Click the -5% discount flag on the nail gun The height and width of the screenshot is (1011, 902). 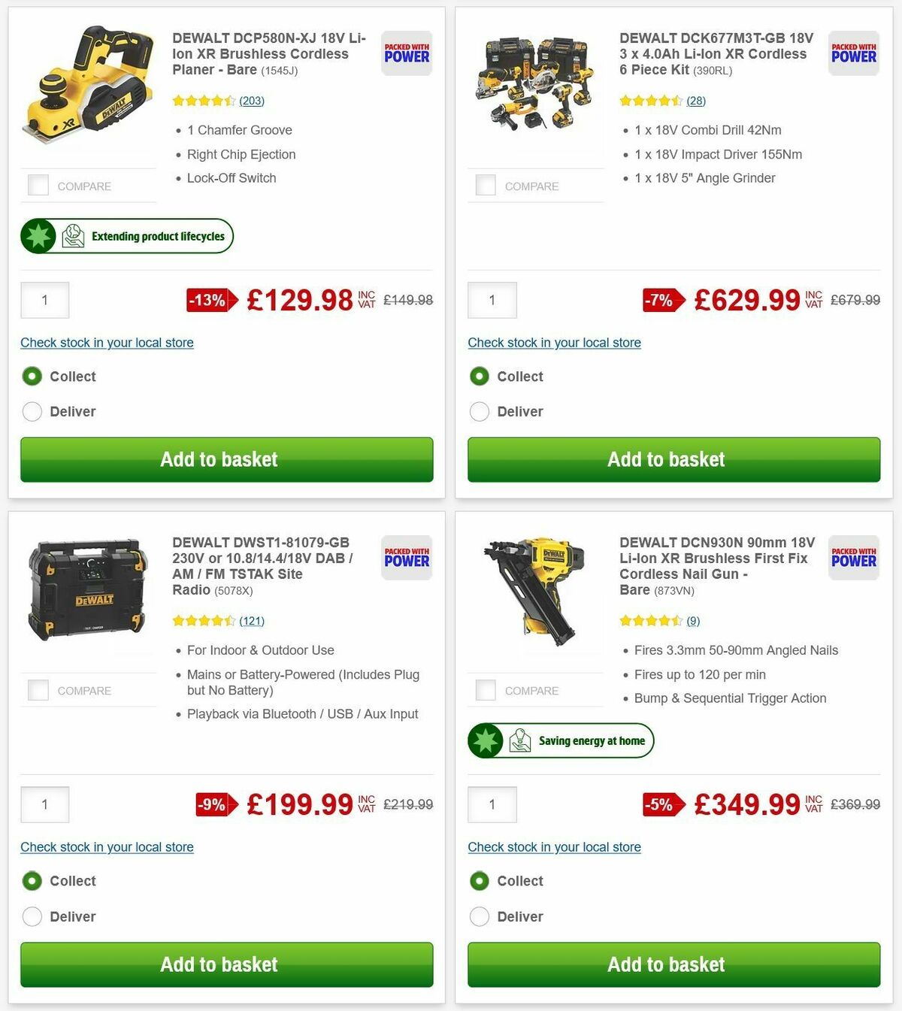tap(661, 804)
